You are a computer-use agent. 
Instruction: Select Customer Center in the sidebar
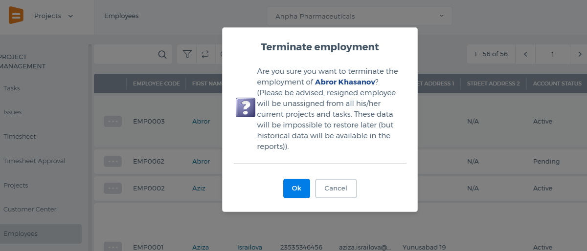30,209
